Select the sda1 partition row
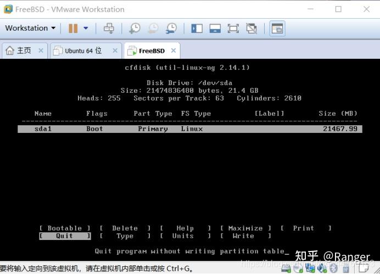Screen dimensions: 380x274 [190, 129]
